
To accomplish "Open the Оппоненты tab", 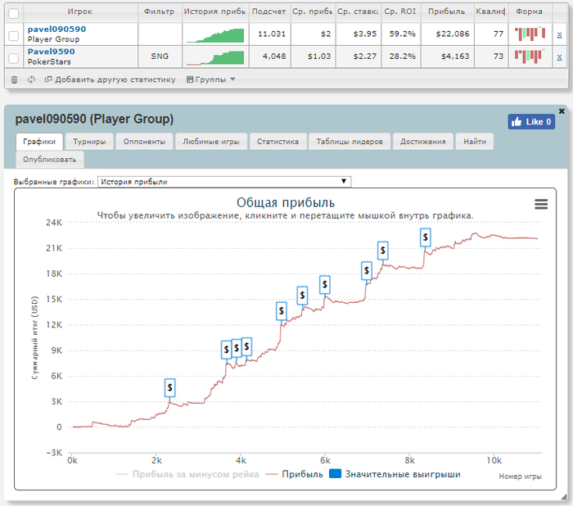I will pyautogui.click(x=144, y=142).
